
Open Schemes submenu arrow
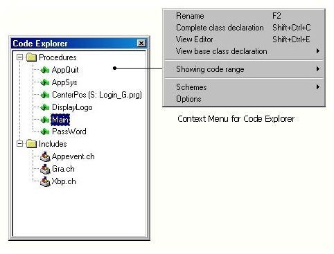(318, 87)
